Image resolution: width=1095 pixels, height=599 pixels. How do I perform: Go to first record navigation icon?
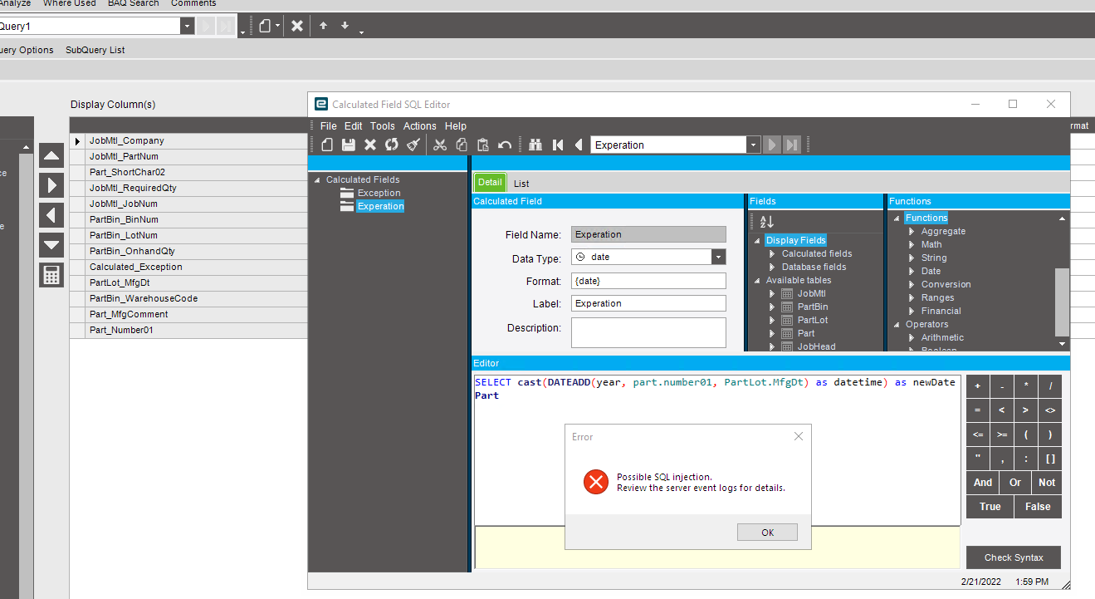[x=558, y=145]
